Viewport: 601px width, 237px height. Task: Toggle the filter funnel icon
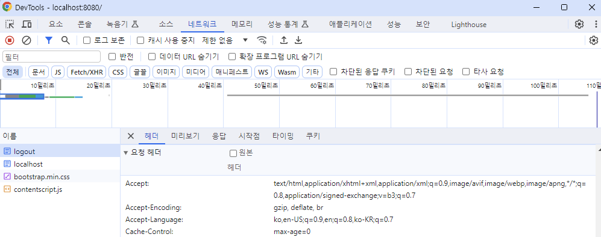[48, 40]
